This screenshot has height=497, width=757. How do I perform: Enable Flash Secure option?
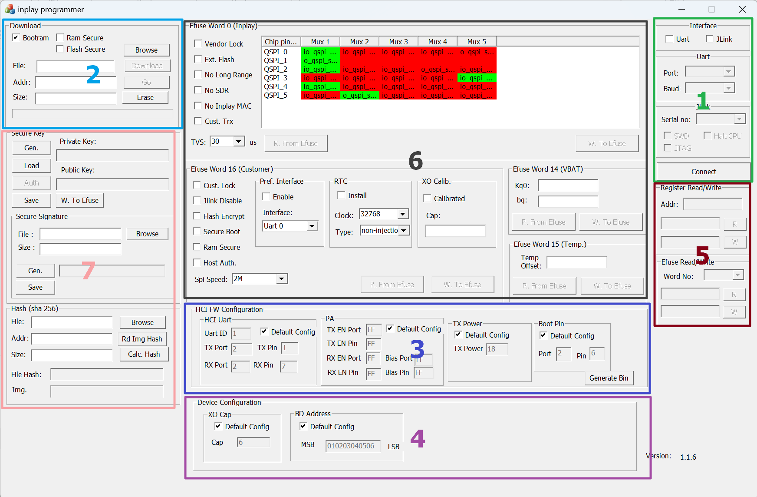pyautogui.click(x=60, y=49)
